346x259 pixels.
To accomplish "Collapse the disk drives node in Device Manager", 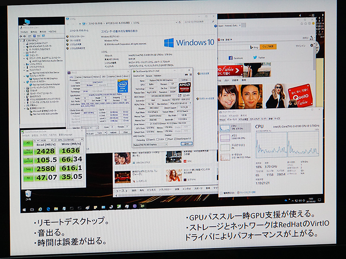I will [x=25, y=70].
